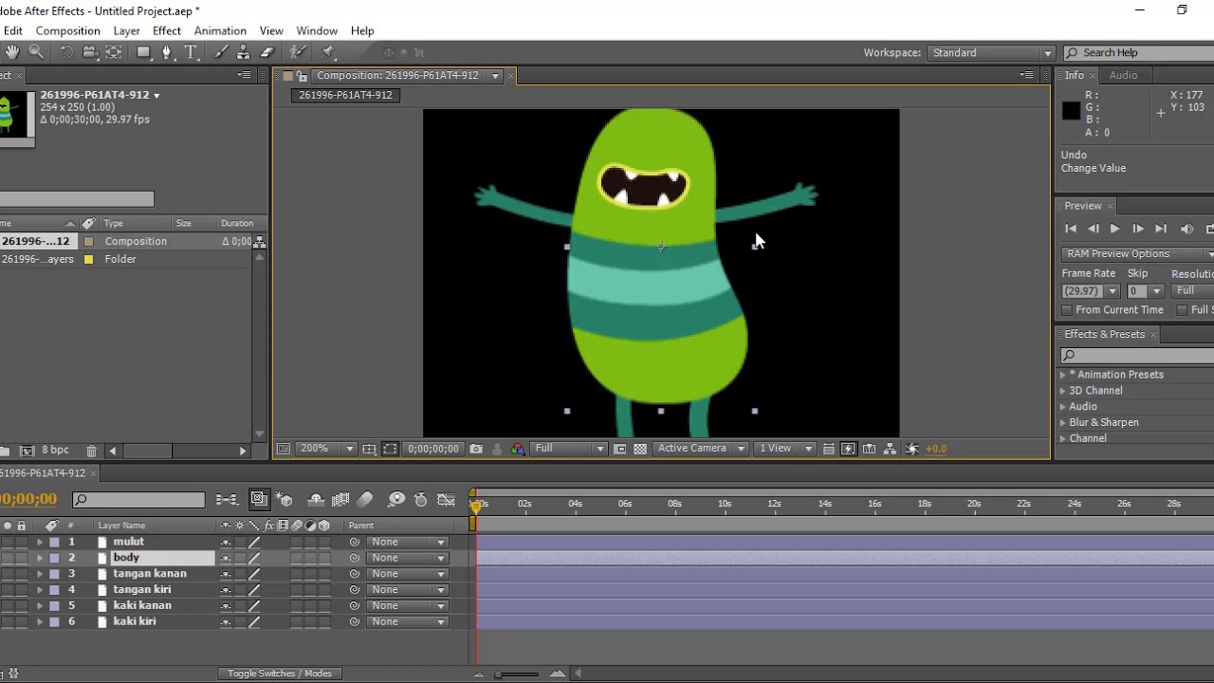The height and width of the screenshot is (683, 1214).
Task: Expand the tangan kanan layer properties
Action: [40, 574]
